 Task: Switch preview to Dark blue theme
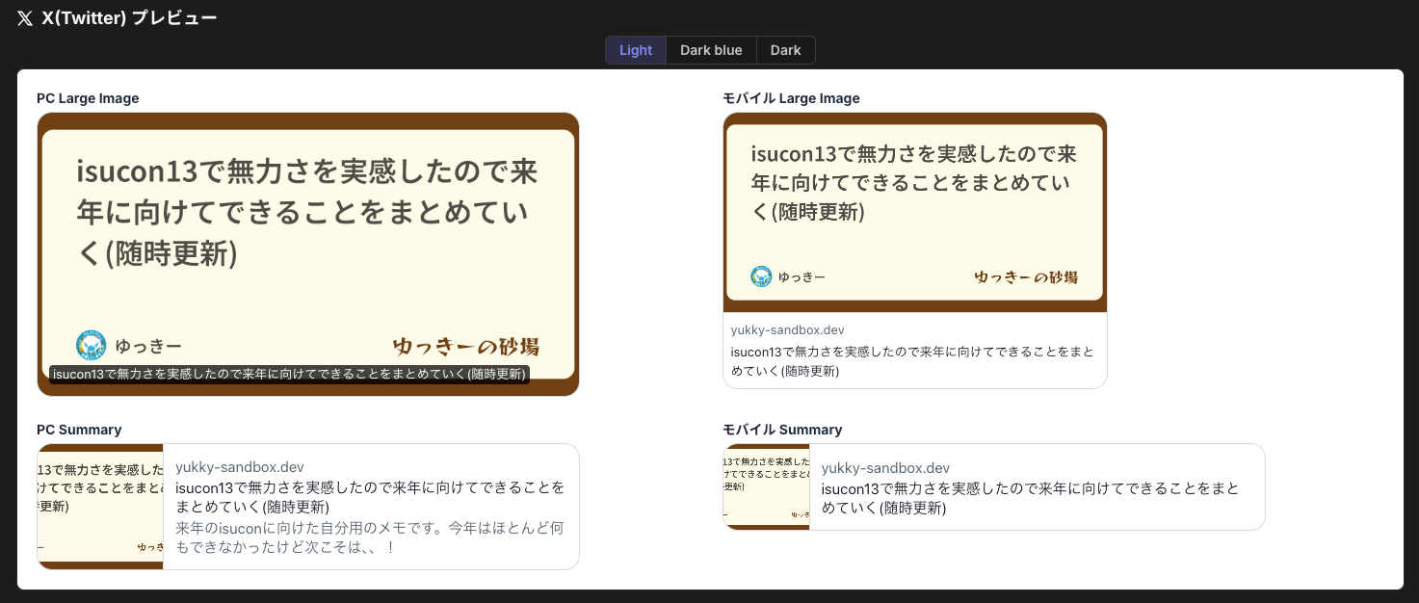[711, 50]
